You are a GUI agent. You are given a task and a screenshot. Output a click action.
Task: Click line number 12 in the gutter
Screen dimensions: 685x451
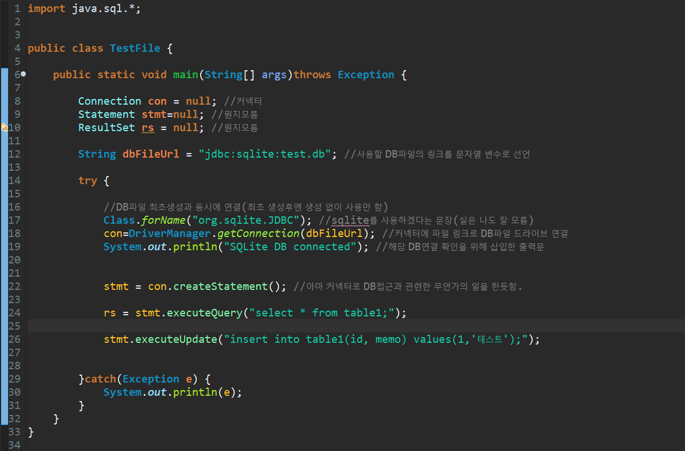[14, 154]
